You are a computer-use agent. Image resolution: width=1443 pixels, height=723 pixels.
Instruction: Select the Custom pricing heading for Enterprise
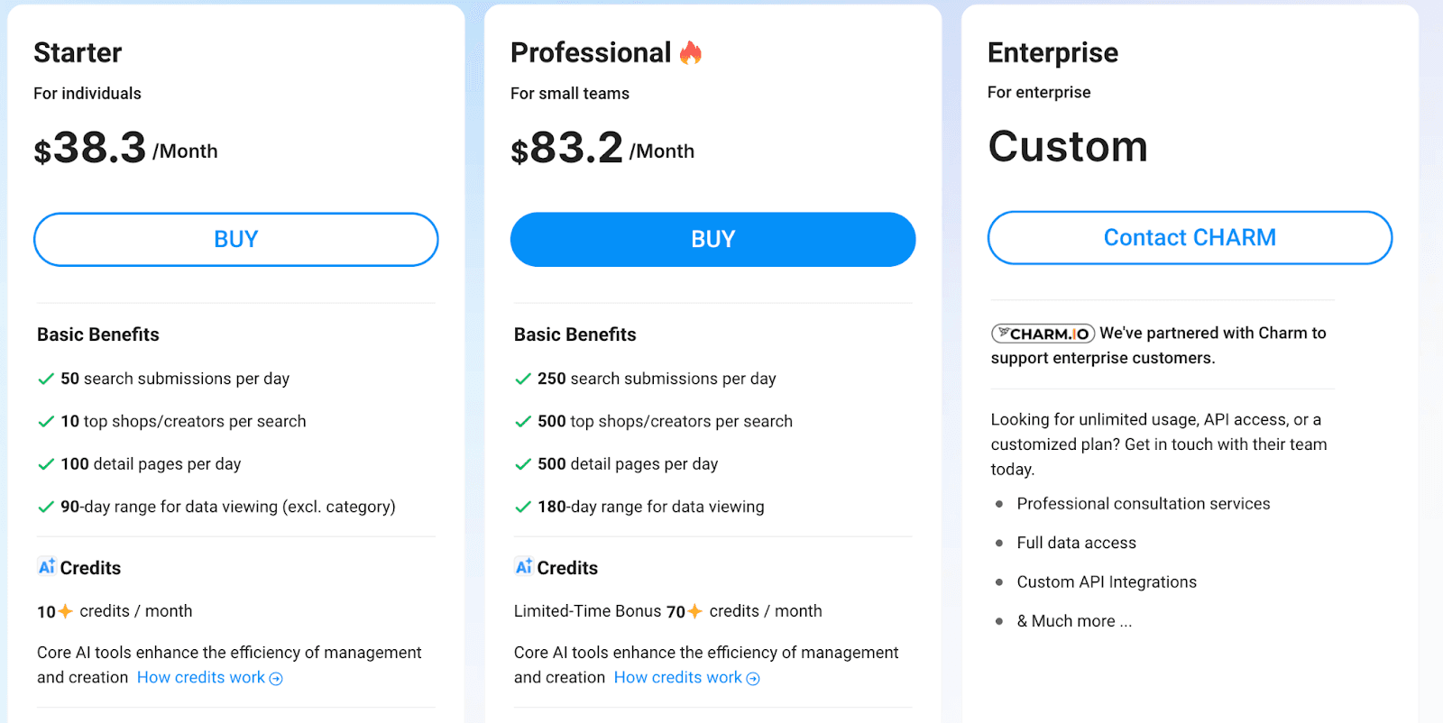click(1068, 146)
